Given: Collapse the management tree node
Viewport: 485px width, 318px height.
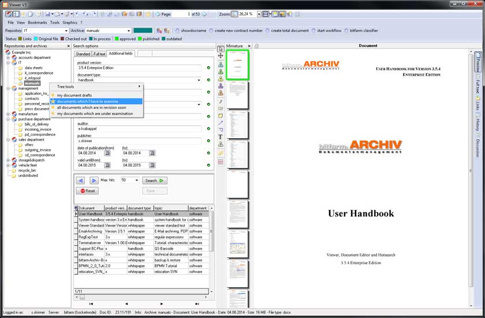Looking at the screenshot, I should point(8,88).
